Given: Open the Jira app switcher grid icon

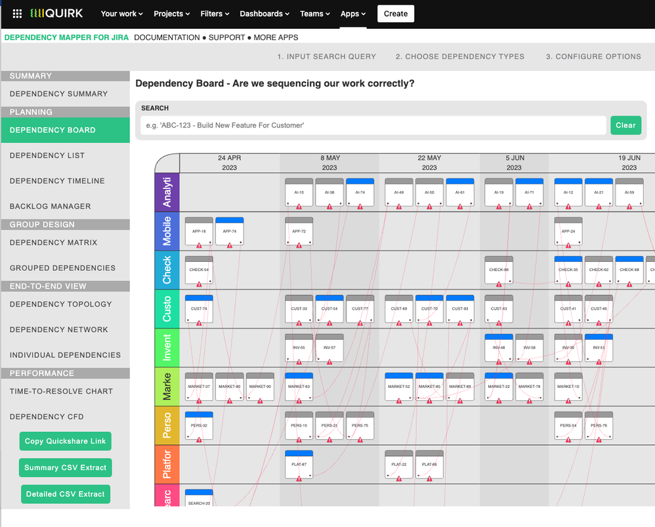Looking at the screenshot, I should pyautogui.click(x=17, y=13).
